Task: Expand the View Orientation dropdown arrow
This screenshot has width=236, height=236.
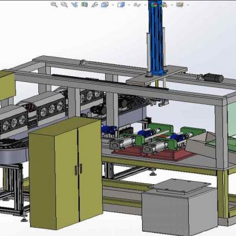Action: point(113,5)
